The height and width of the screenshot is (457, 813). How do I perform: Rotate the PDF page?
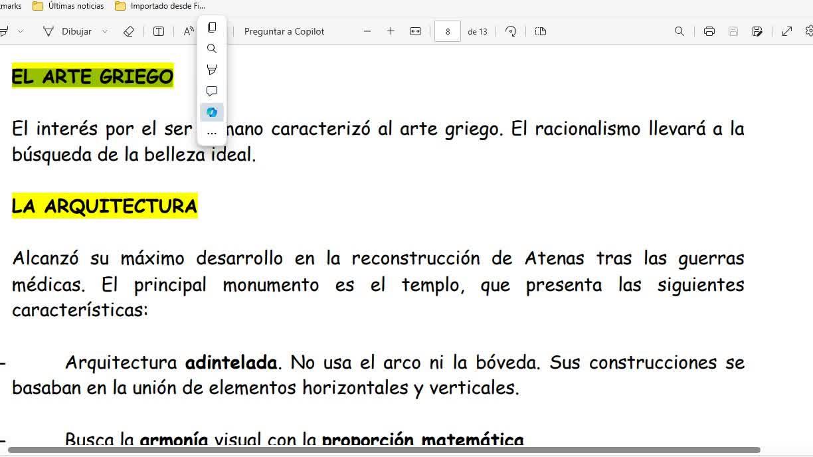pos(511,31)
